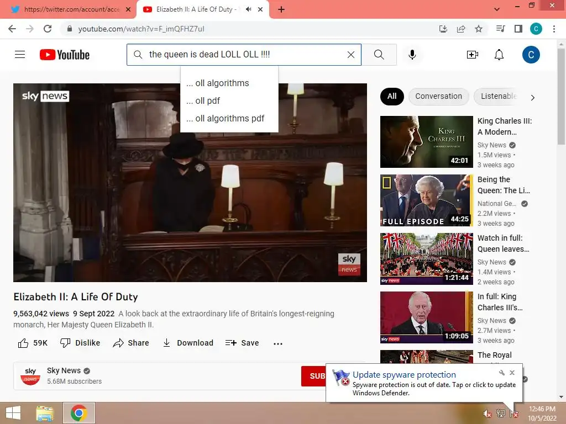Show more filter chips with the right arrow

532,97
